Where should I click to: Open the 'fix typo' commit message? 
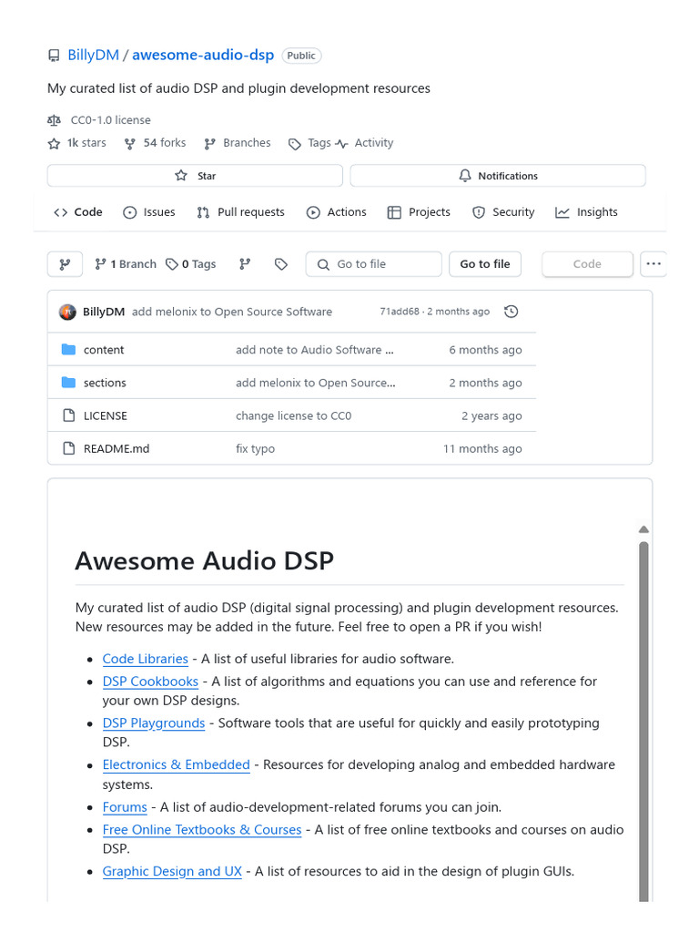(256, 448)
